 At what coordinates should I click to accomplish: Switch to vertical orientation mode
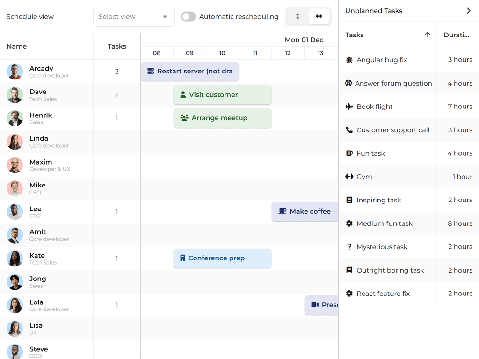298,16
